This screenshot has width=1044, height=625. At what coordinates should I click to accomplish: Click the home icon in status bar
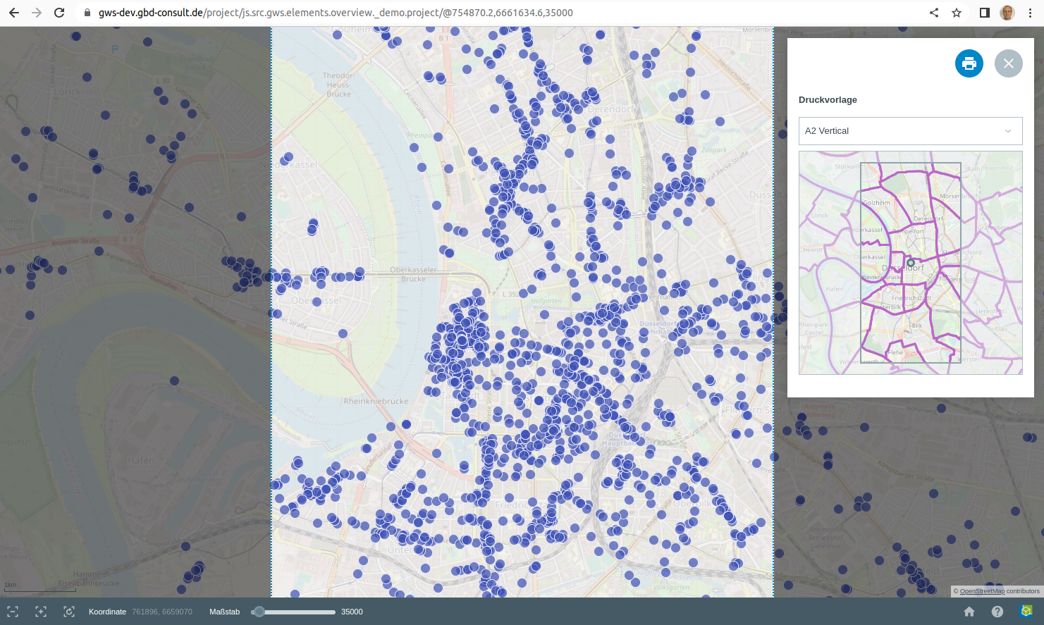coord(969,612)
